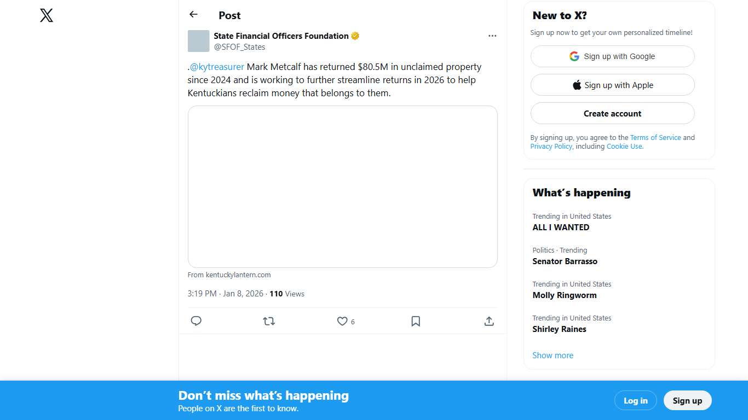This screenshot has width=748, height=420.
Task: Like the post with the heart icon
Action: pyautogui.click(x=342, y=321)
